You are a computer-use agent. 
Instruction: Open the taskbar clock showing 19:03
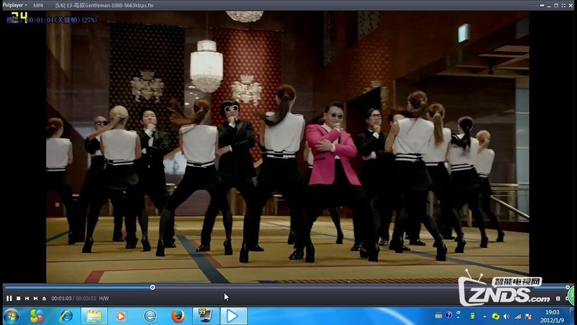pyautogui.click(x=553, y=316)
